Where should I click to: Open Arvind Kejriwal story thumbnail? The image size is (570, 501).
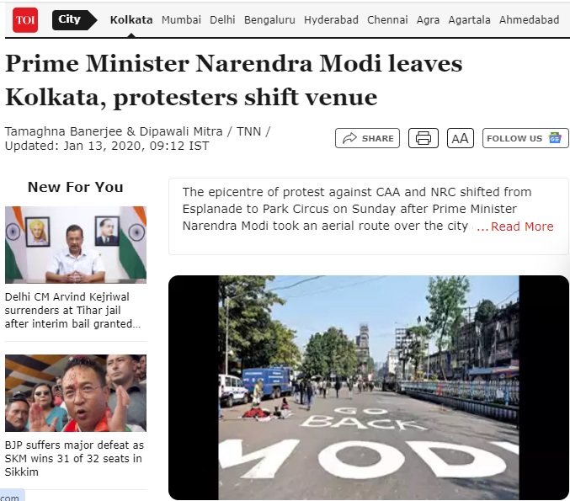(x=76, y=245)
